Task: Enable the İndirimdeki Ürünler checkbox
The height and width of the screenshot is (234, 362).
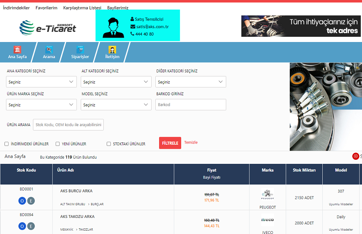Action: 7,144
